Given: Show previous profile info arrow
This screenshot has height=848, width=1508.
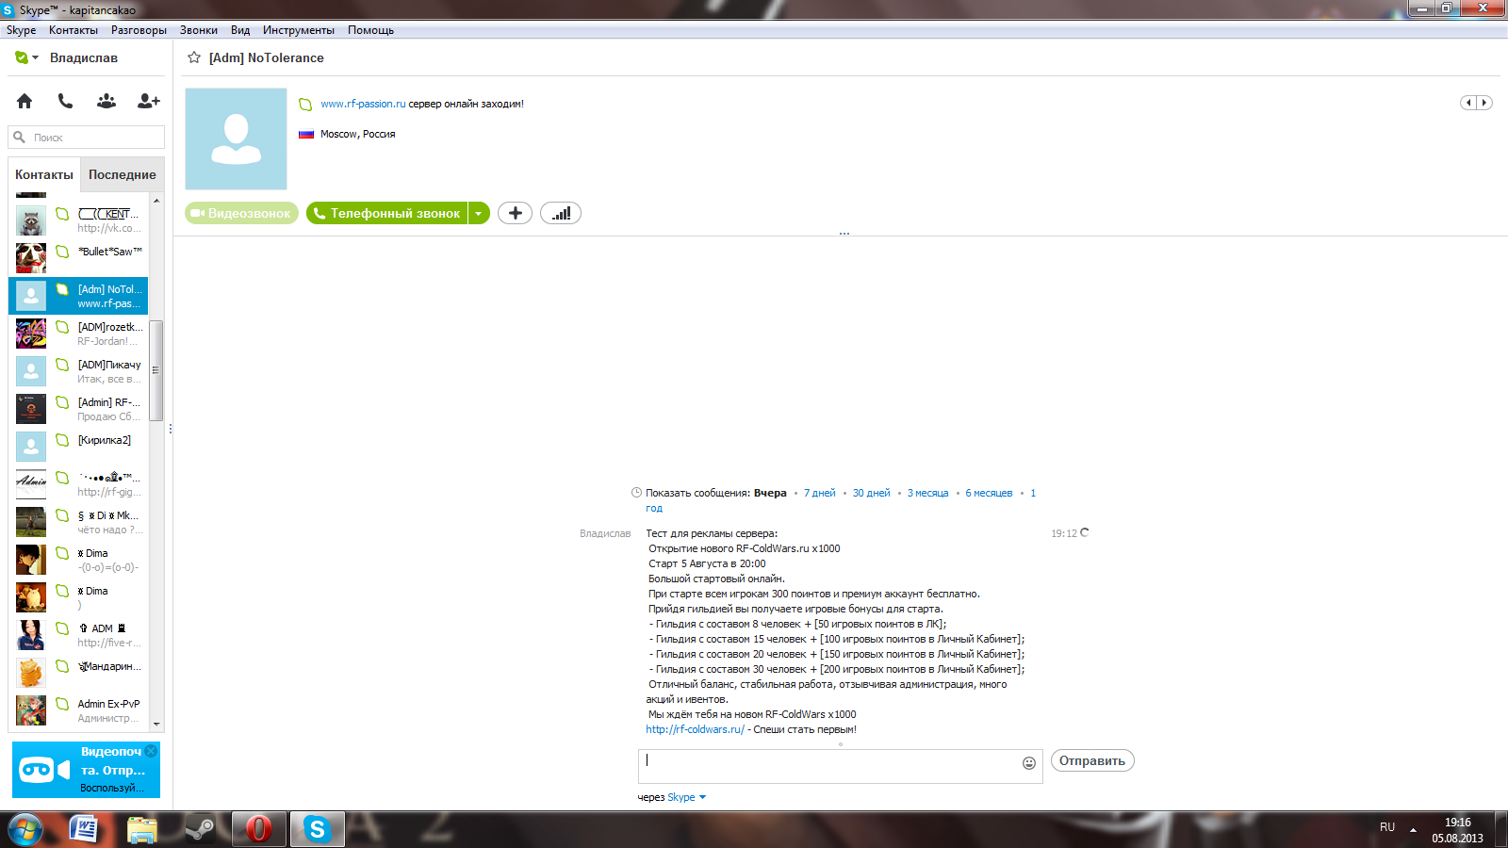Looking at the screenshot, I should (x=1468, y=103).
